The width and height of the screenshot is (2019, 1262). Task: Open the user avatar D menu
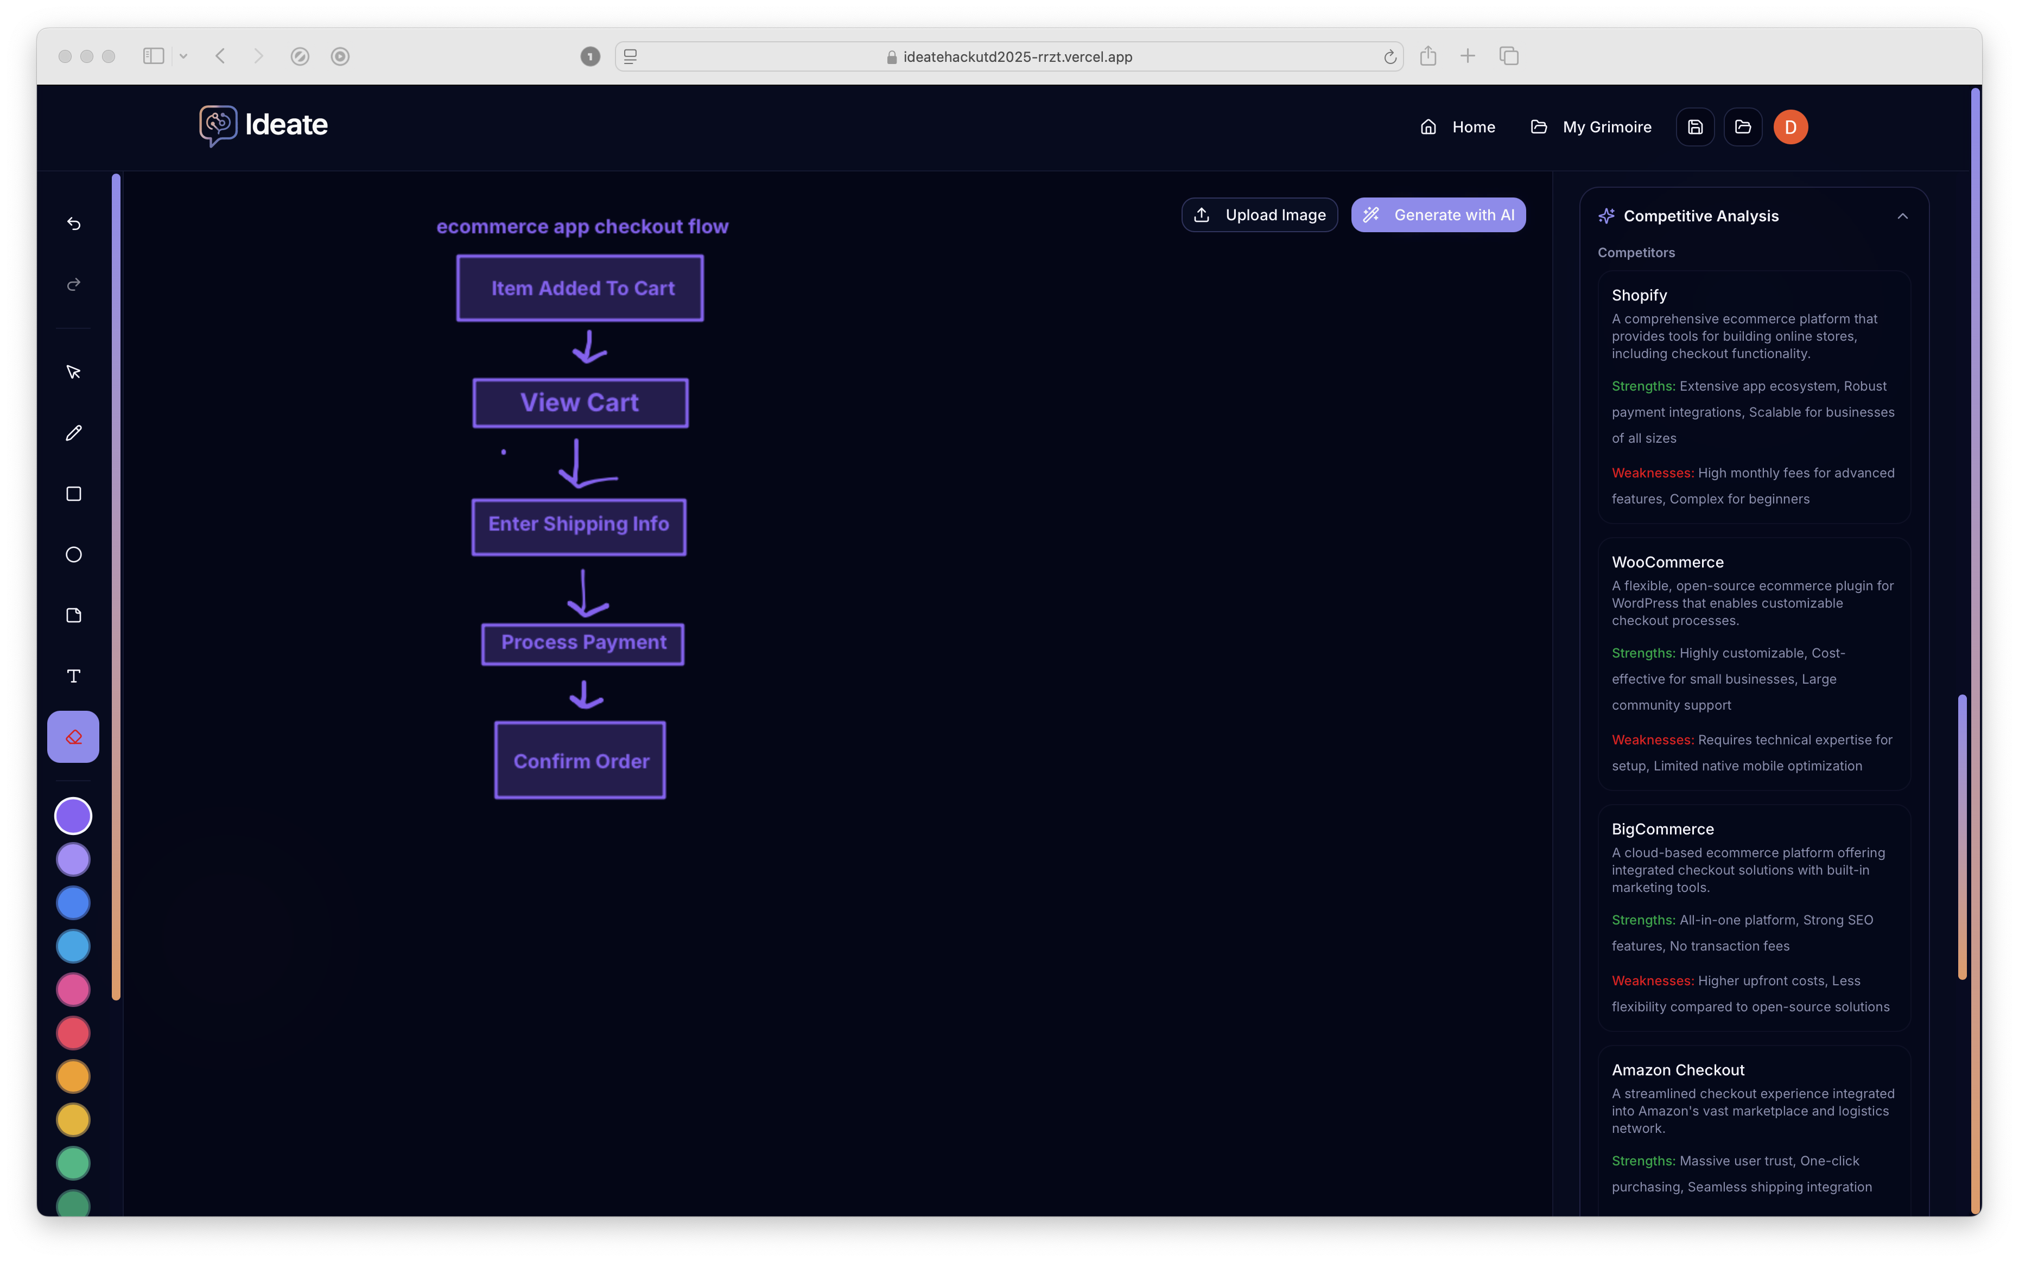coord(1790,127)
